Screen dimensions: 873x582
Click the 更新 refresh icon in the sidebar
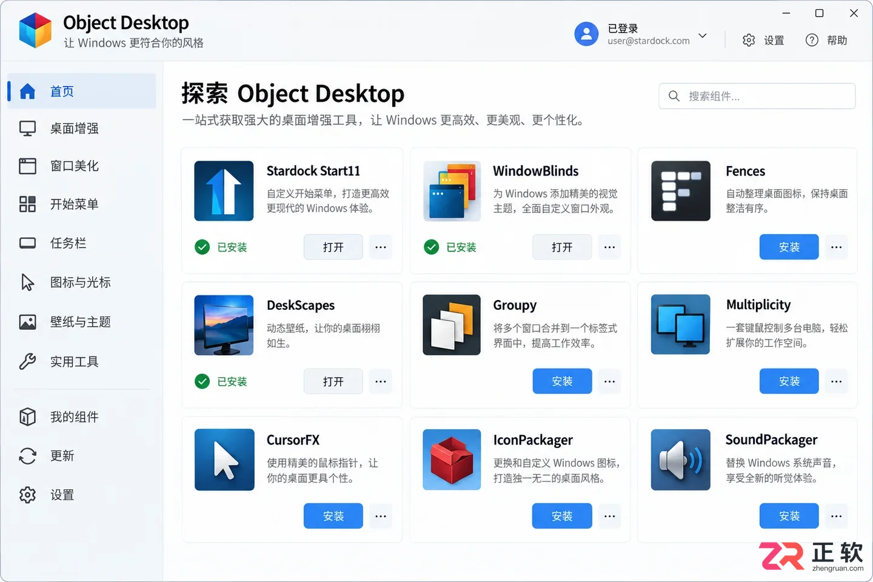click(x=27, y=456)
